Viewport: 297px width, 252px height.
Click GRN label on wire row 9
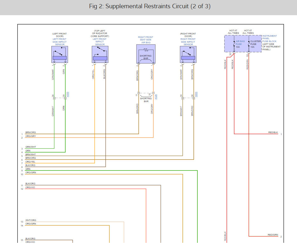(28, 169)
